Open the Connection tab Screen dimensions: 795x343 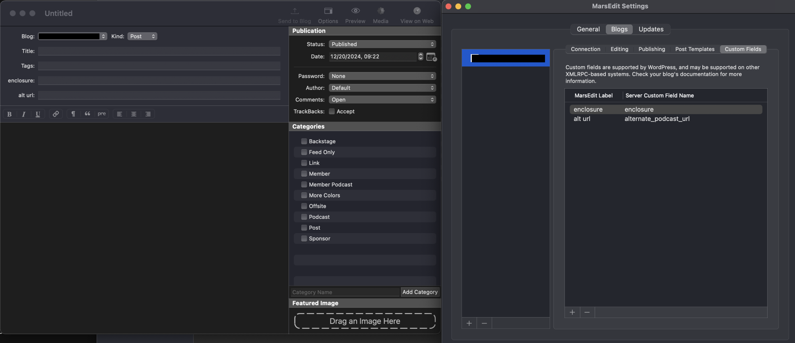(586, 49)
